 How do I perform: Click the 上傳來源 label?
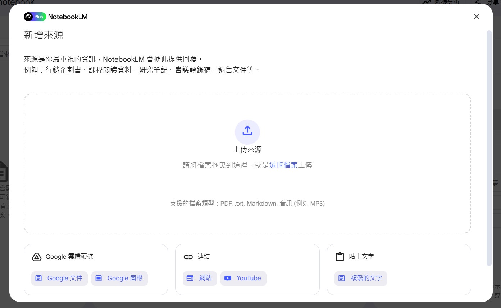click(x=247, y=150)
